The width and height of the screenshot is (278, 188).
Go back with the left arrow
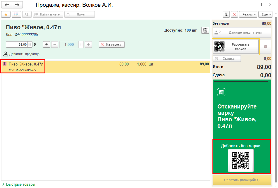[7, 5]
